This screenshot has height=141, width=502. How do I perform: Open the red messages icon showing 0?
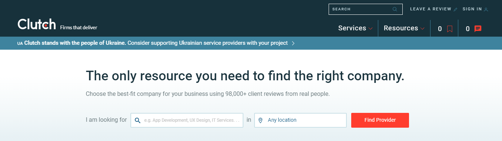(x=478, y=29)
